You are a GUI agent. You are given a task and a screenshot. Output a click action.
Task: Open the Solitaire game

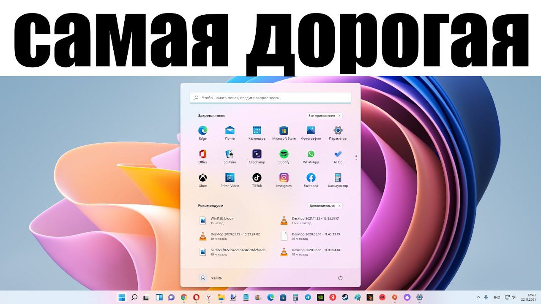[230, 156]
